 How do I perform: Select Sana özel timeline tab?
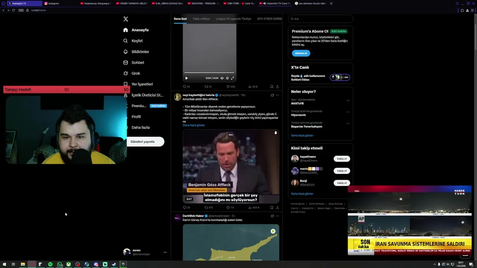pyautogui.click(x=180, y=19)
